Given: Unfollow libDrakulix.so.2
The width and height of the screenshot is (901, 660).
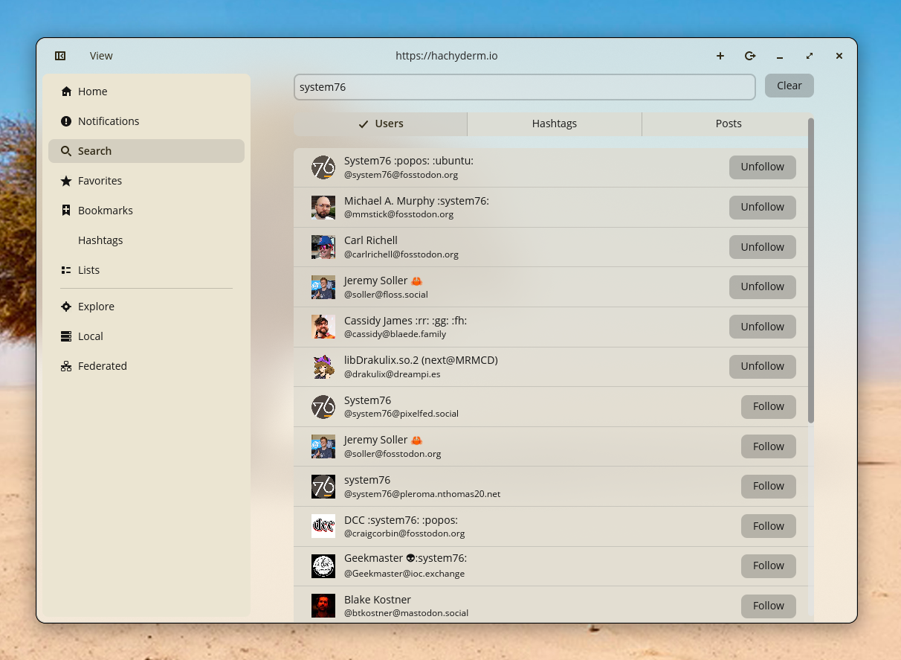Looking at the screenshot, I should pyautogui.click(x=763, y=367).
